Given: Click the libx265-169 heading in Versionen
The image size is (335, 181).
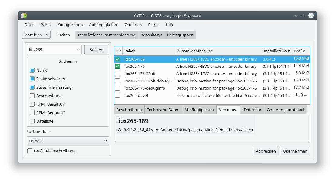Looking at the screenshot, I should (133, 121).
